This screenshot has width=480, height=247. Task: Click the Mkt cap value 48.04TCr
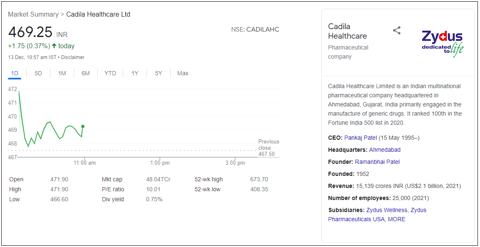[158, 180]
